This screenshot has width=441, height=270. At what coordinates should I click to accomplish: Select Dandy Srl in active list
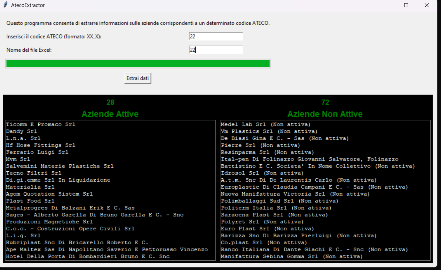[110, 131]
